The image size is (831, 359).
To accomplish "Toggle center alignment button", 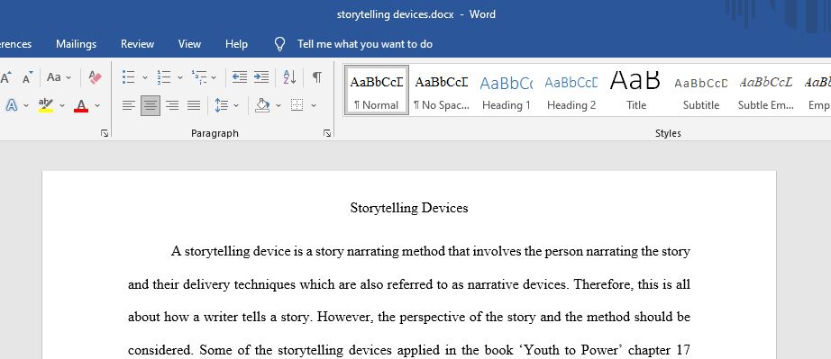I will pos(151,105).
